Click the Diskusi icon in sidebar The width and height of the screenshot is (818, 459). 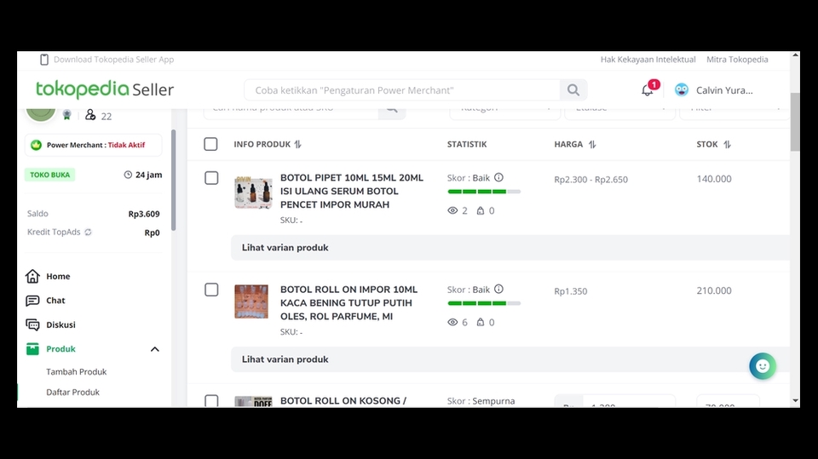point(32,324)
